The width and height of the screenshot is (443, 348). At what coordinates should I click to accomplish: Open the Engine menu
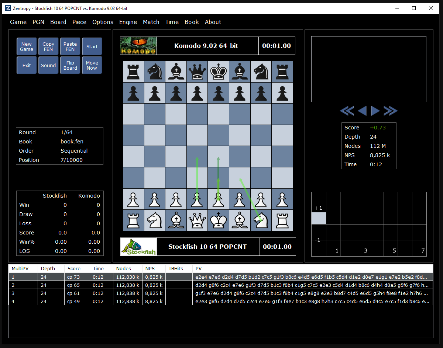[128, 22]
